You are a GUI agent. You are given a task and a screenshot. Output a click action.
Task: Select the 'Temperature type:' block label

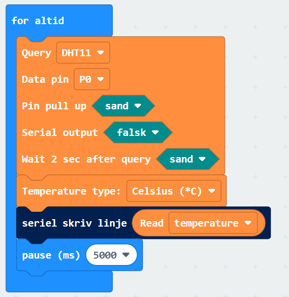[x=72, y=191]
